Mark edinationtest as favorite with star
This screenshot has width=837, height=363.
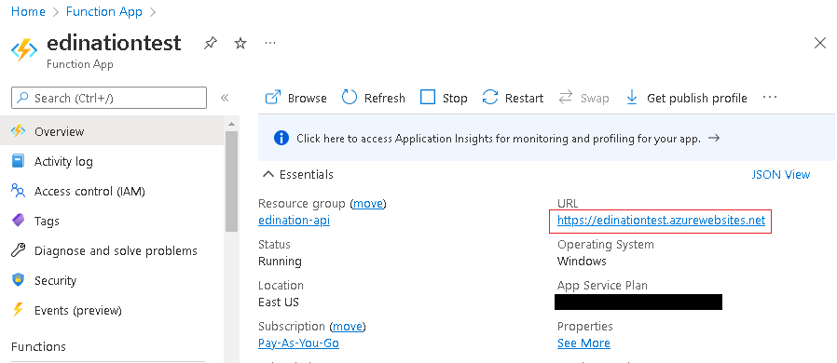(x=240, y=43)
